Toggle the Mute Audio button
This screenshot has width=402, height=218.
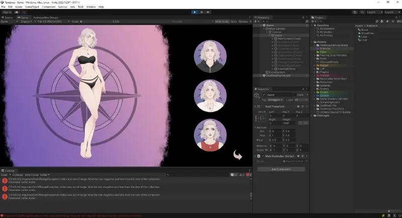(x=222, y=22)
